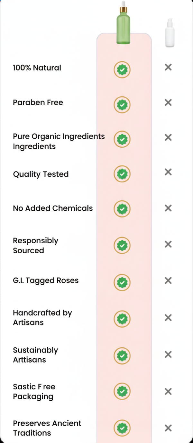Click the 'G.I. Tagged Roses' text

click(x=46, y=280)
